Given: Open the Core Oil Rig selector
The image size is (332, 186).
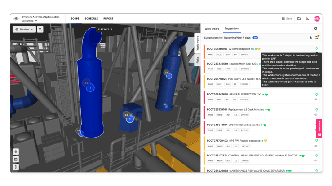Looking at the screenshot, I should (x=30, y=21).
